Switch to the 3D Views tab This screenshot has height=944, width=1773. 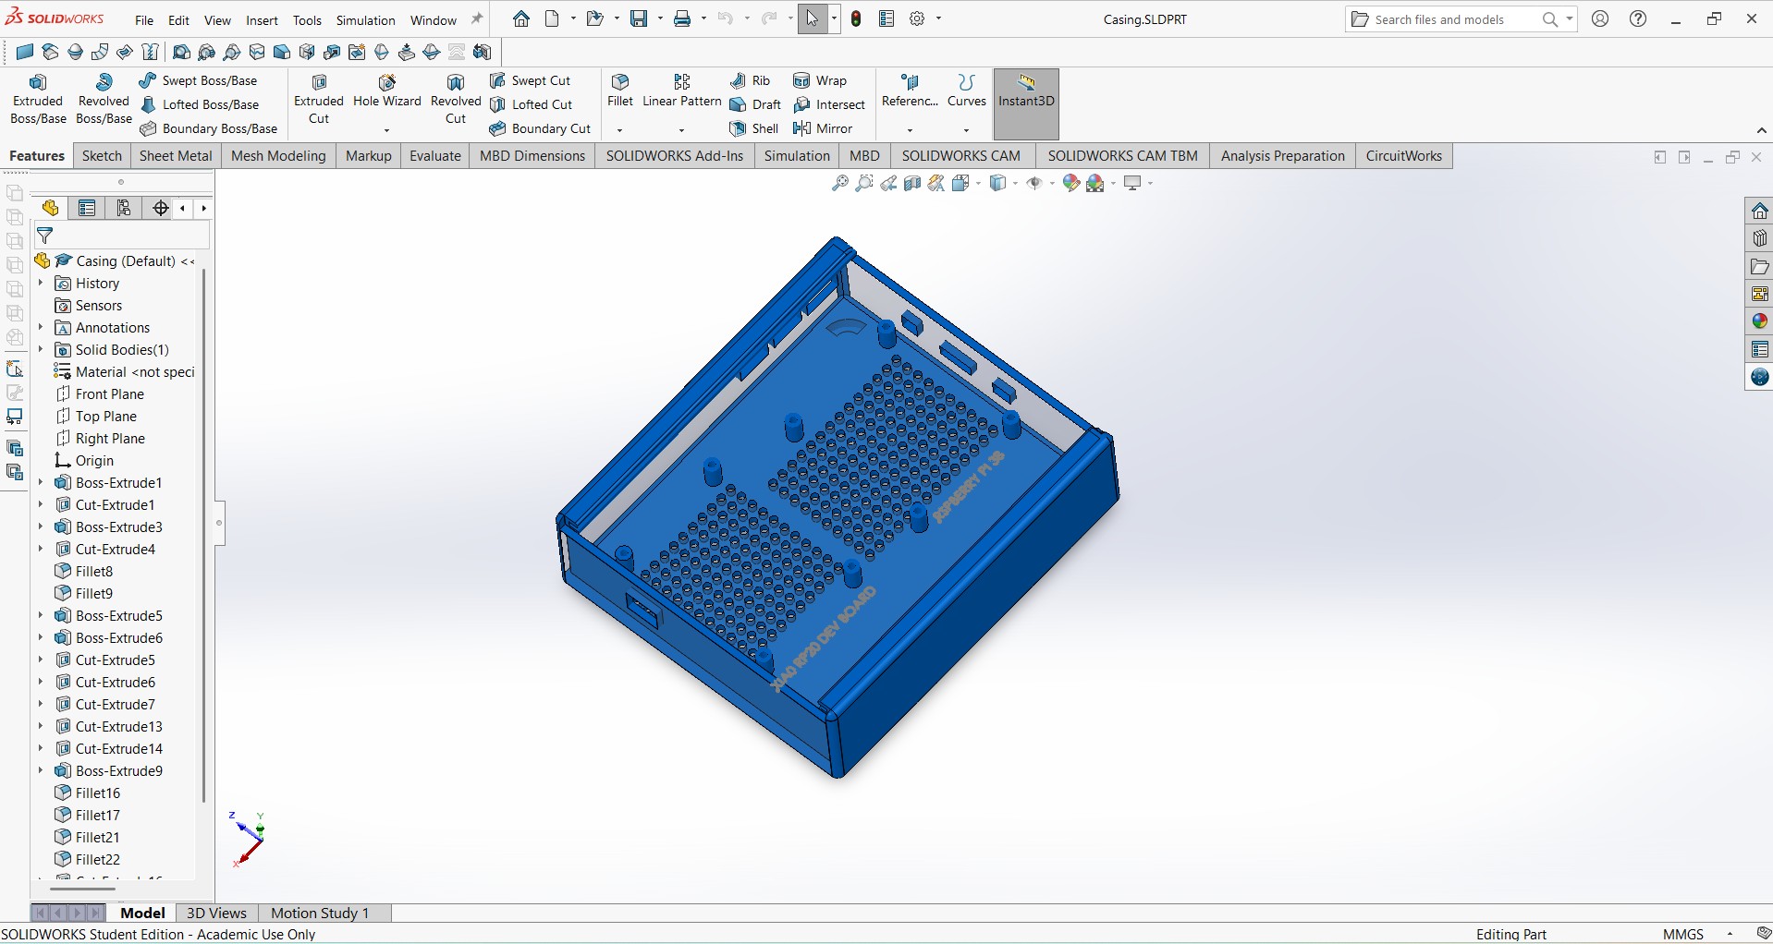(x=216, y=913)
